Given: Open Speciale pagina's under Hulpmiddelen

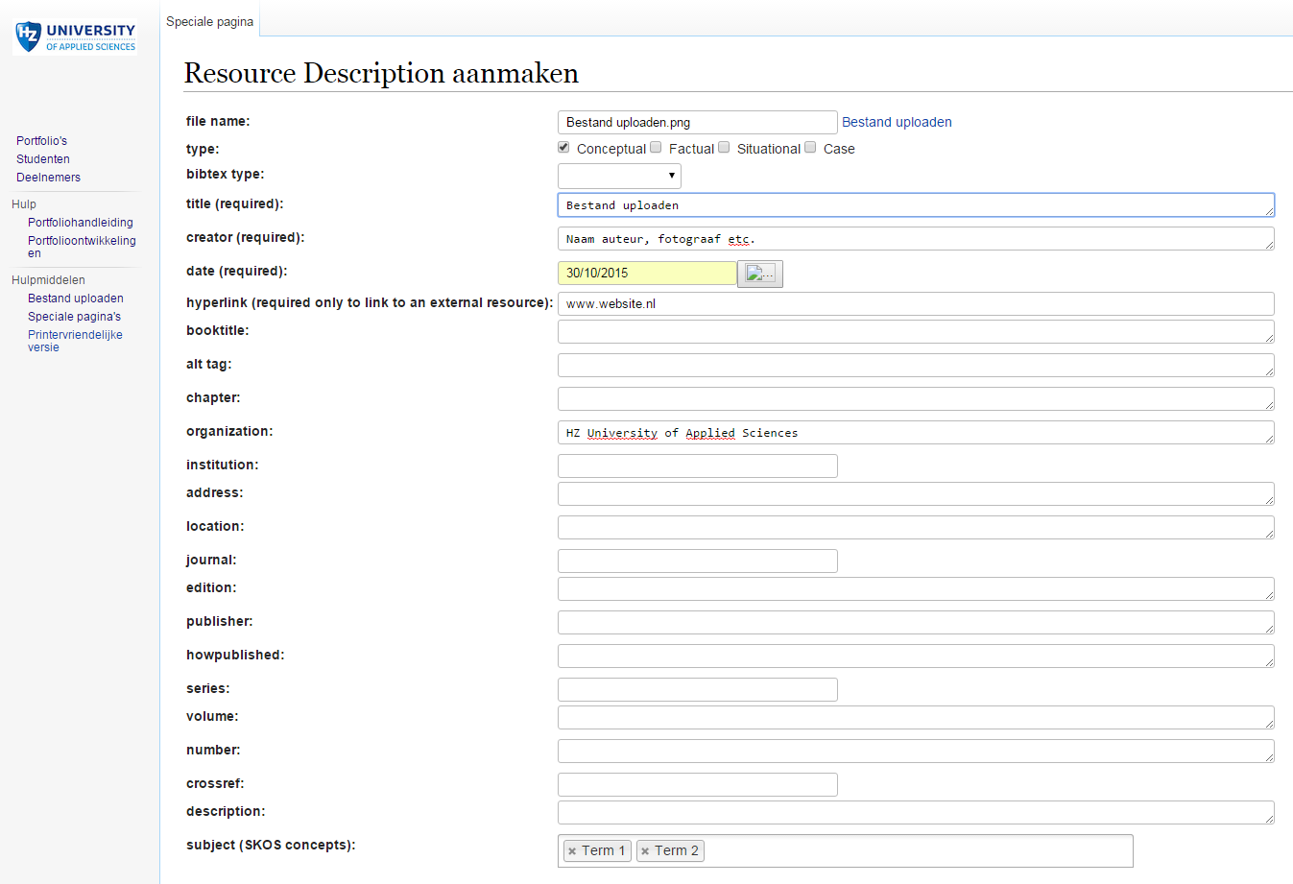Looking at the screenshot, I should click(x=74, y=316).
